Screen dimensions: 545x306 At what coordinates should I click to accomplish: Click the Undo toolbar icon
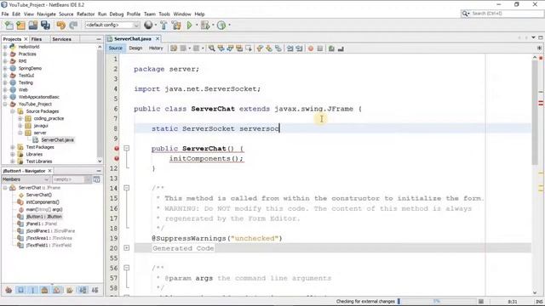[60, 25]
